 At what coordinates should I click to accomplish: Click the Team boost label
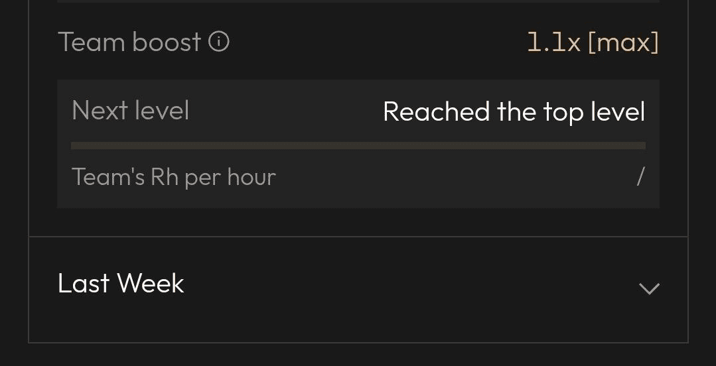point(129,42)
